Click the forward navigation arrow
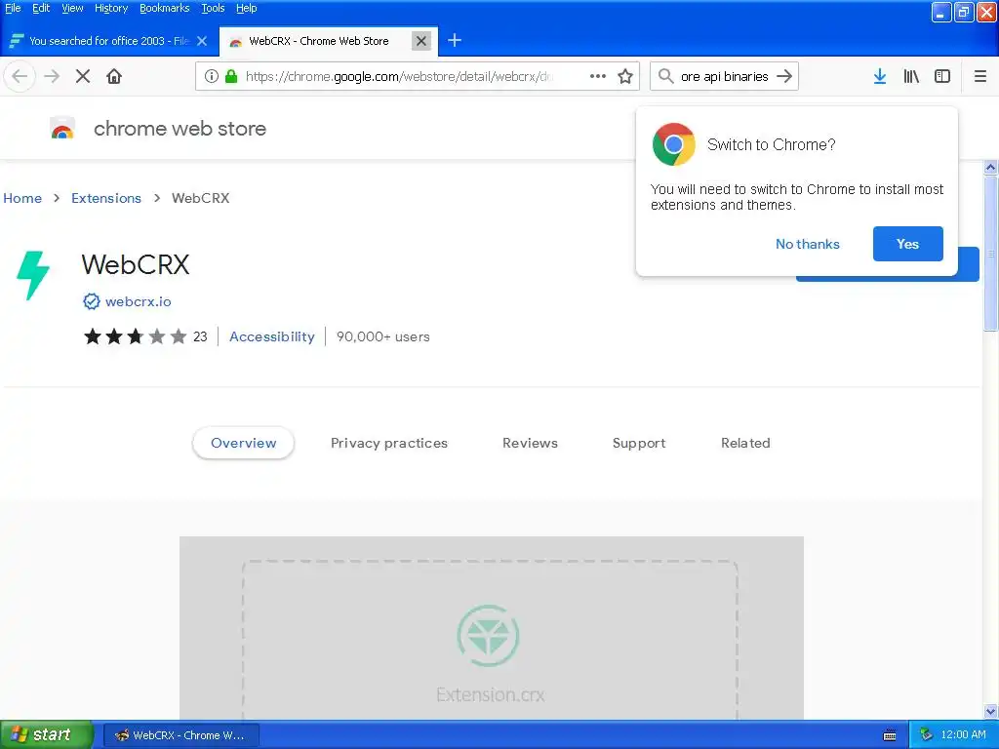999x749 pixels. pos(52,76)
